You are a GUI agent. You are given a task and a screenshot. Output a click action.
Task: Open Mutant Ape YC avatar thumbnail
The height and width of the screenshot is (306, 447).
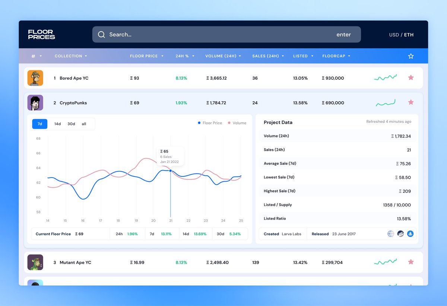coord(35,262)
